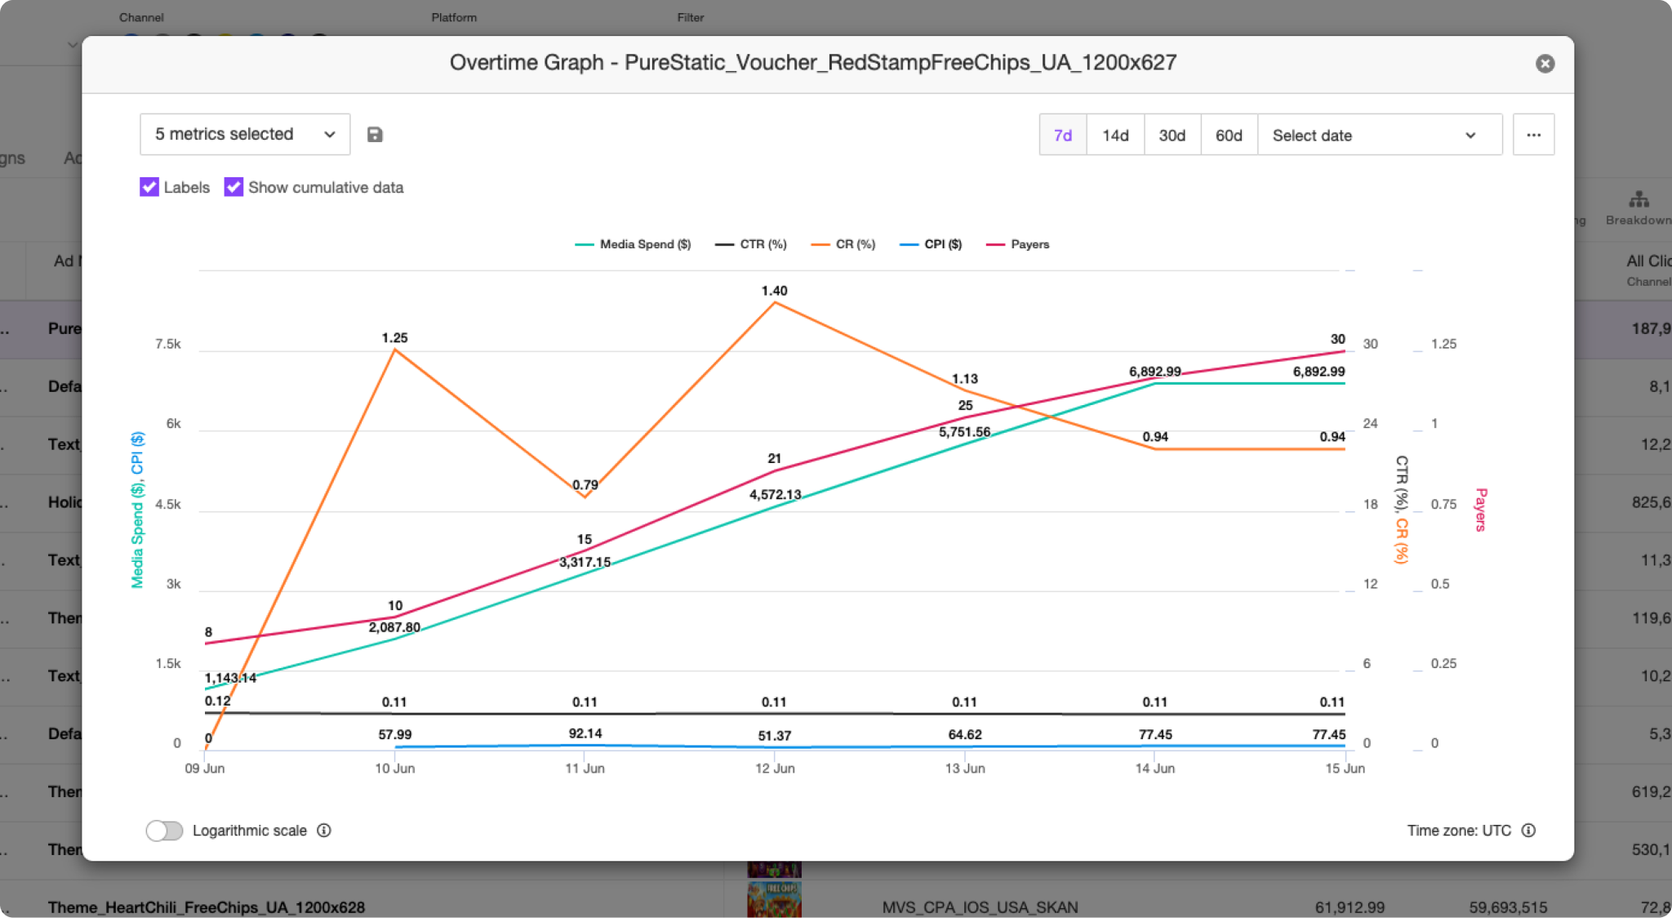Toggle the CR (%) legend entry
Screen dimensions: 1672x918
point(843,244)
